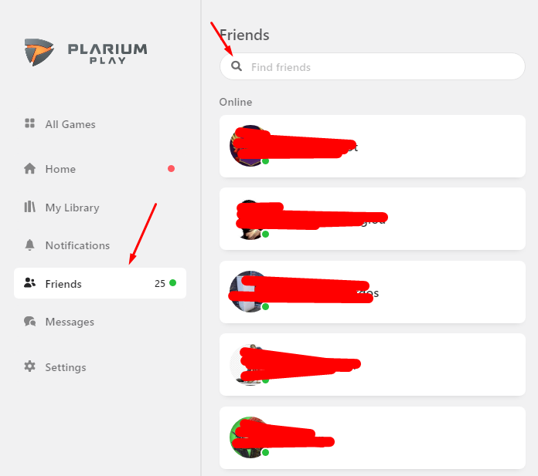The width and height of the screenshot is (538, 476).
Task: Click the third online friend's avatar
Action: [250, 292]
